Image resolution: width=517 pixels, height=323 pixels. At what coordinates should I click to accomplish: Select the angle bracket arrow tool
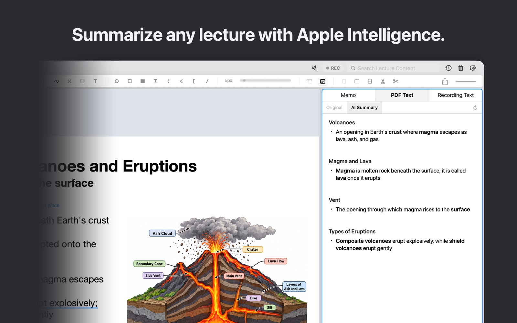pyautogui.click(x=181, y=81)
